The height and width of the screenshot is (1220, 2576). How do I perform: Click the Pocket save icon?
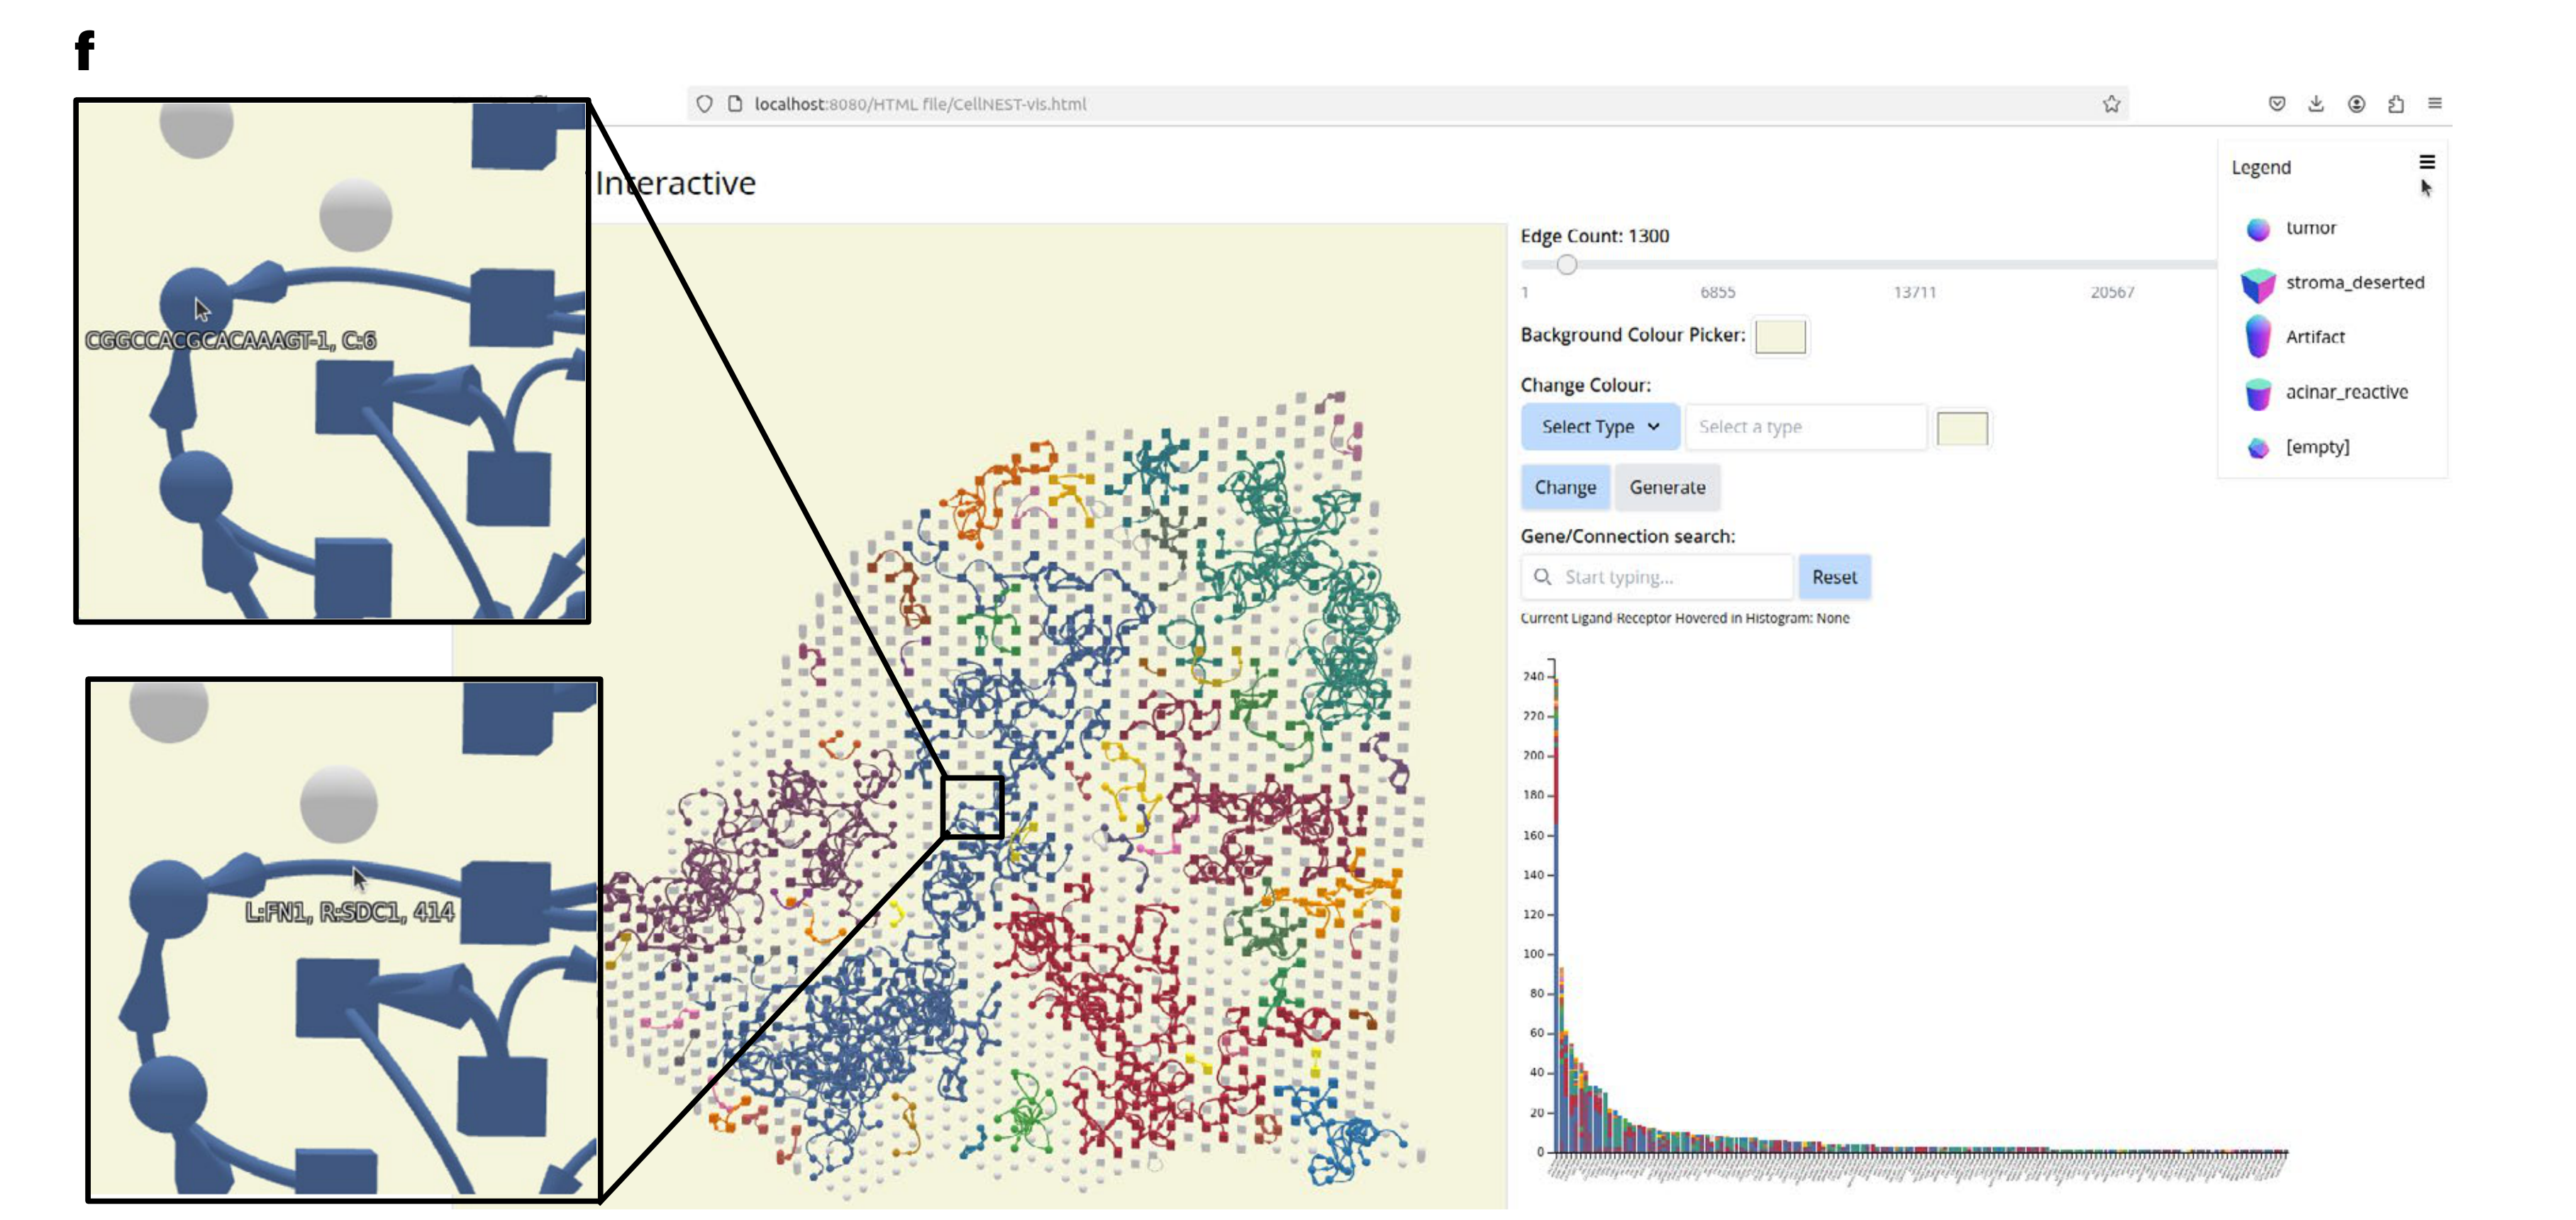(x=2277, y=104)
